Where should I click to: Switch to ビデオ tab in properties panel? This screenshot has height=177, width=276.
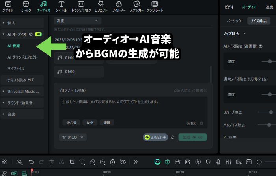(x=229, y=7)
